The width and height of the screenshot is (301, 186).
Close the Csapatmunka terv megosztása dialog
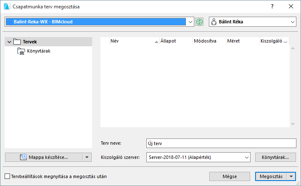tap(291, 6)
